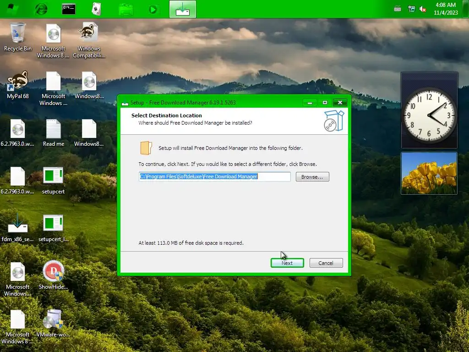This screenshot has height=352, width=469.
Task: Select the Windows Compatibili... raccoon icon
Action: (x=89, y=40)
